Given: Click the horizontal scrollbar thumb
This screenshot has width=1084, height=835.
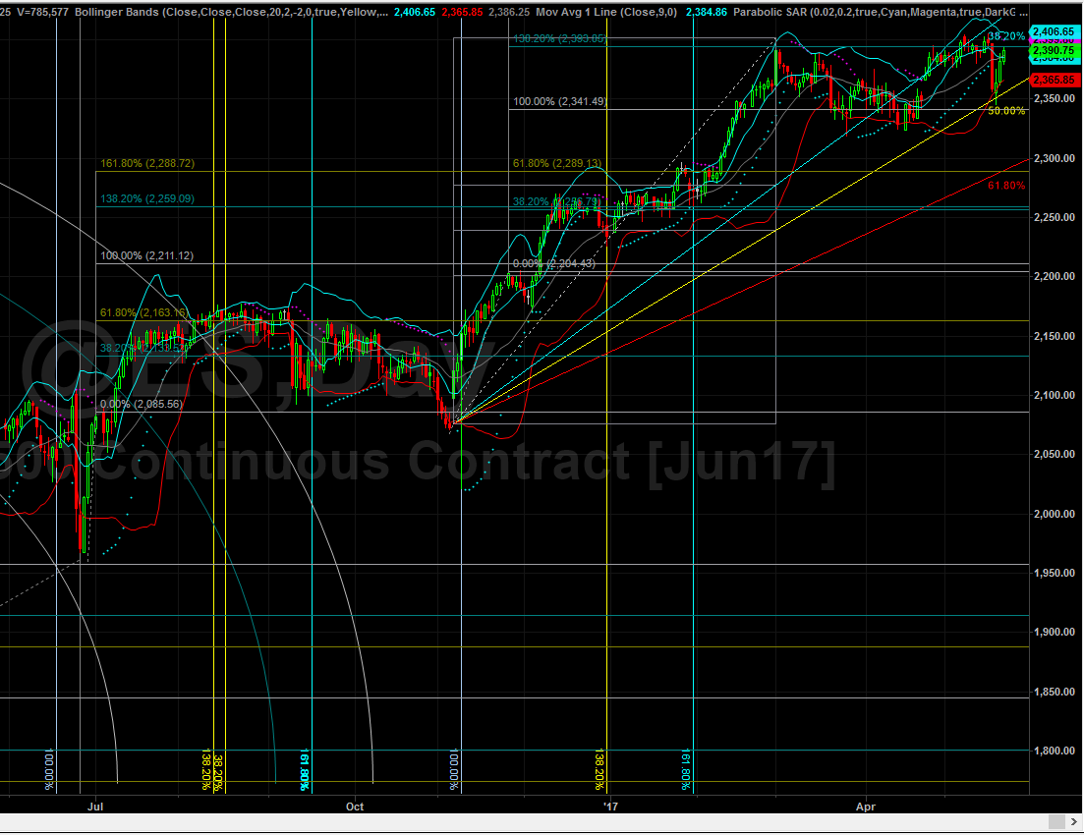Looking at the screenshot, I should click(1056, 821).
